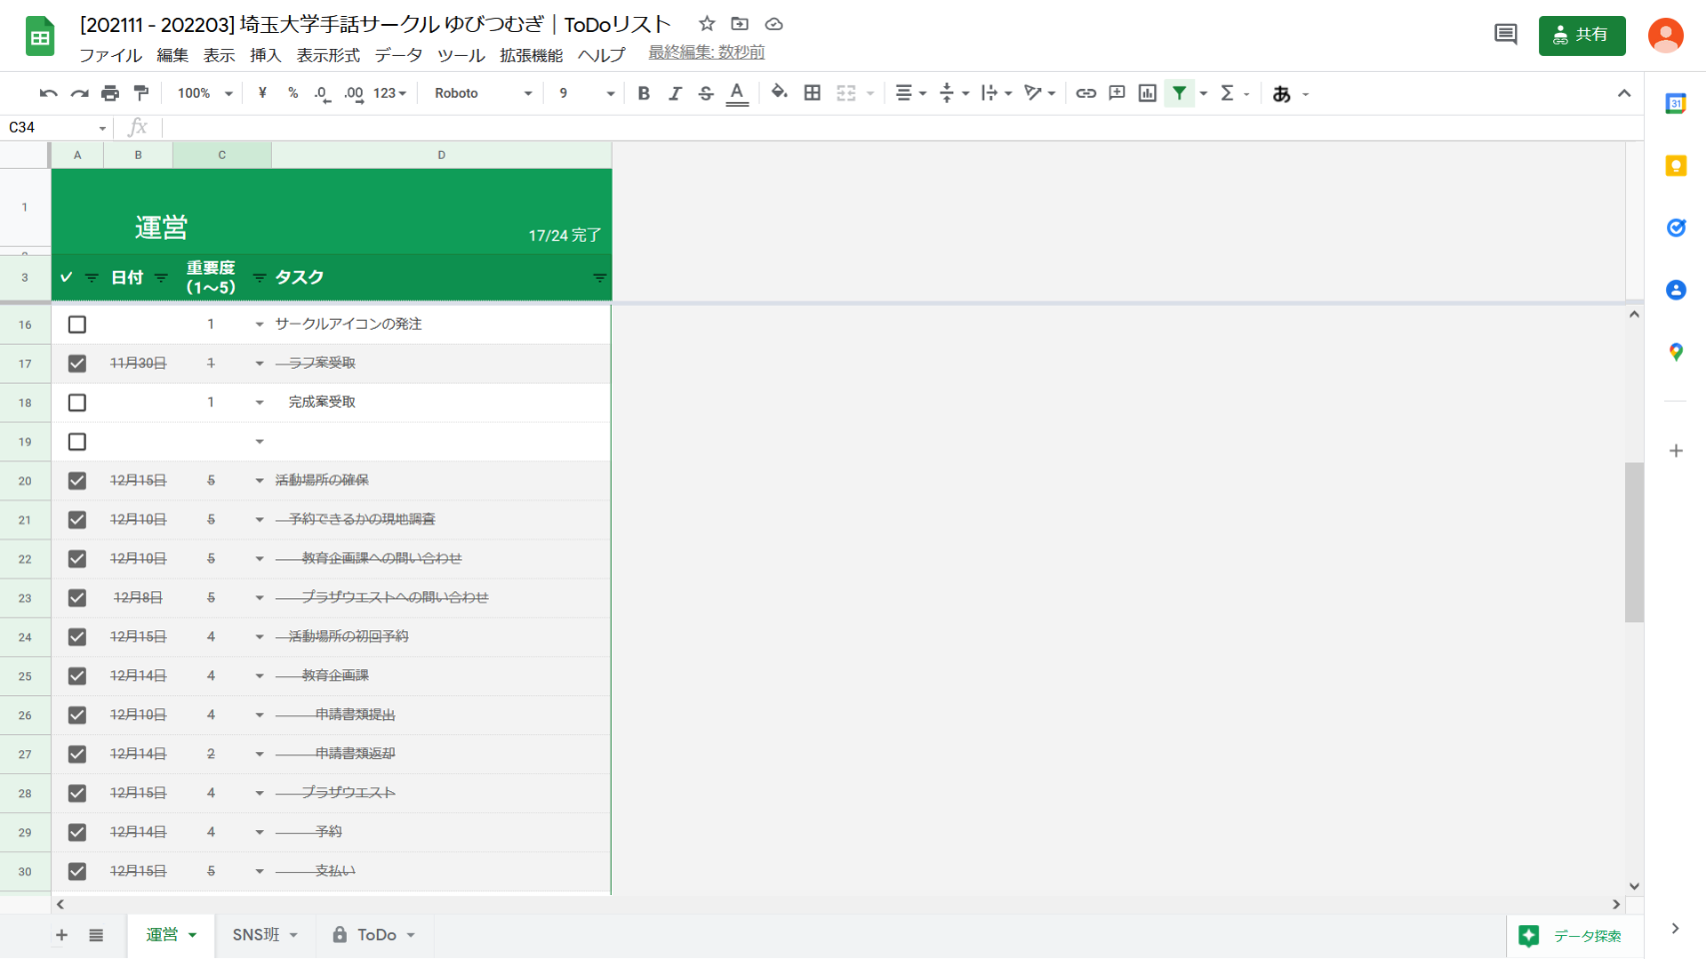Open Google Keep in the side panel
Screen dimensions: 1706x959
[x=1676, y=166]
